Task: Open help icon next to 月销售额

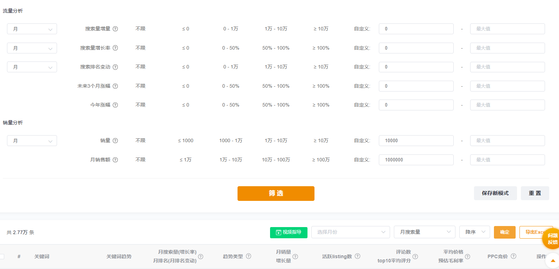Action: pyautogui.click(x=115, y=160)
